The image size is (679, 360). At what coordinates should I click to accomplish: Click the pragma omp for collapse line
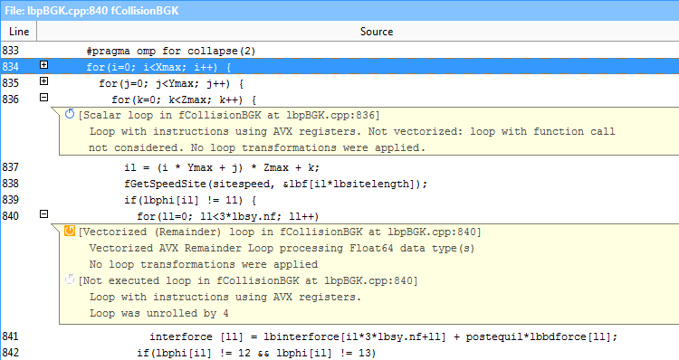[170, 51]
